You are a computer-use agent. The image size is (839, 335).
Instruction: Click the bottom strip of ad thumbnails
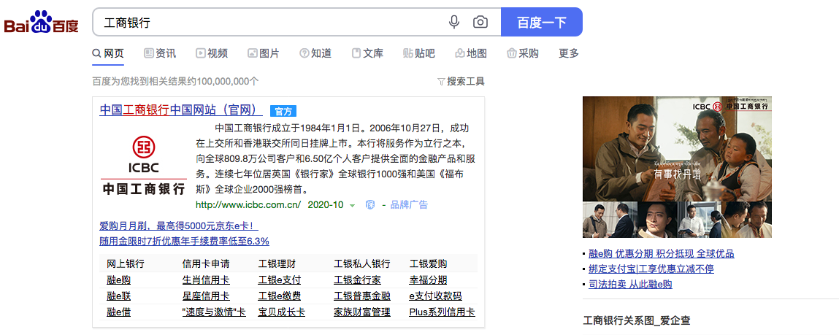[x=677, y=220]
